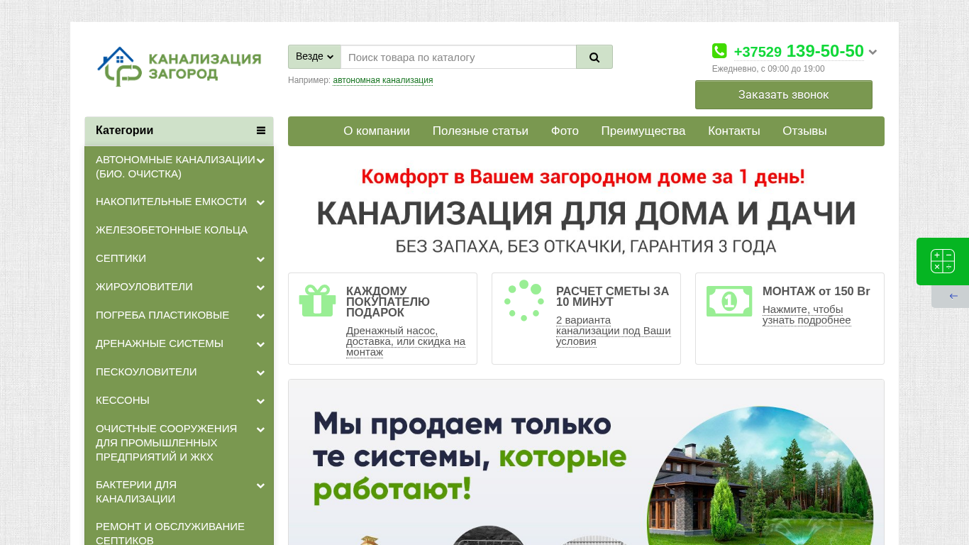The height and width of the screenshot is (545, 969).
Task: Open Отзывы menu item
Action: [x=804, y=131]
